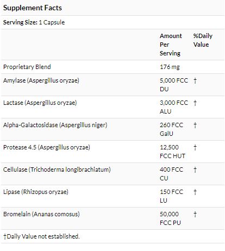Click the Supplement Facts heading
This screenshot has width=225, height=251.
pos(33,8)
